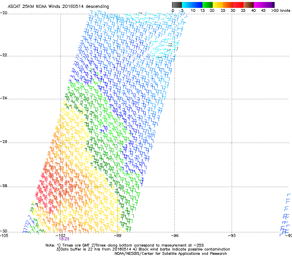Screen dimensions: 292x256
Task: Click the title 'ASCAT 25KM NOAA Winds 20160514 descending'
Action: coord(58,6)
